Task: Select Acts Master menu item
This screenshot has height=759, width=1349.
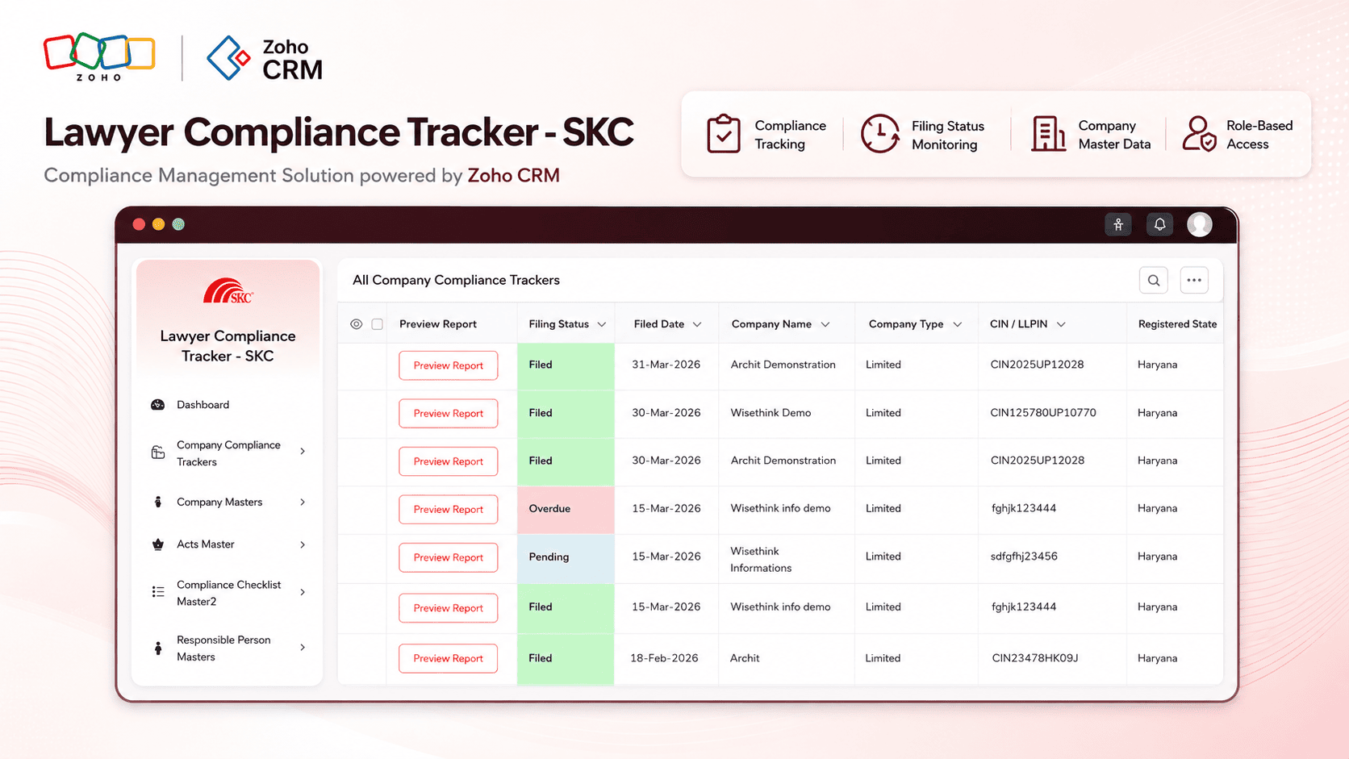Action: click(x=206, y=544)
